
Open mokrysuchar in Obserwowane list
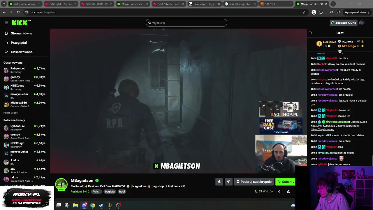coord(25,96)
